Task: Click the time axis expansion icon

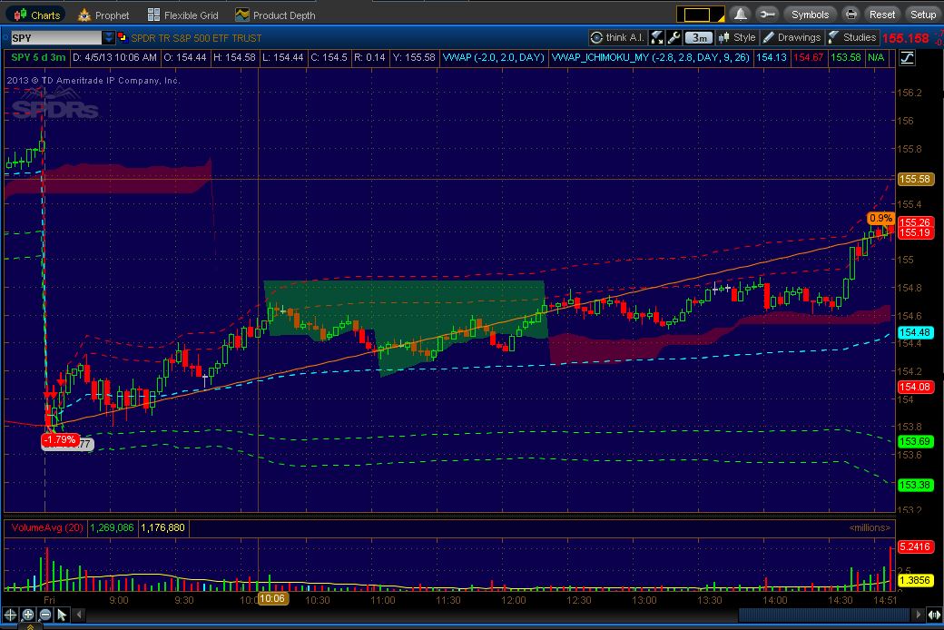Action: [x=934, y=615]
